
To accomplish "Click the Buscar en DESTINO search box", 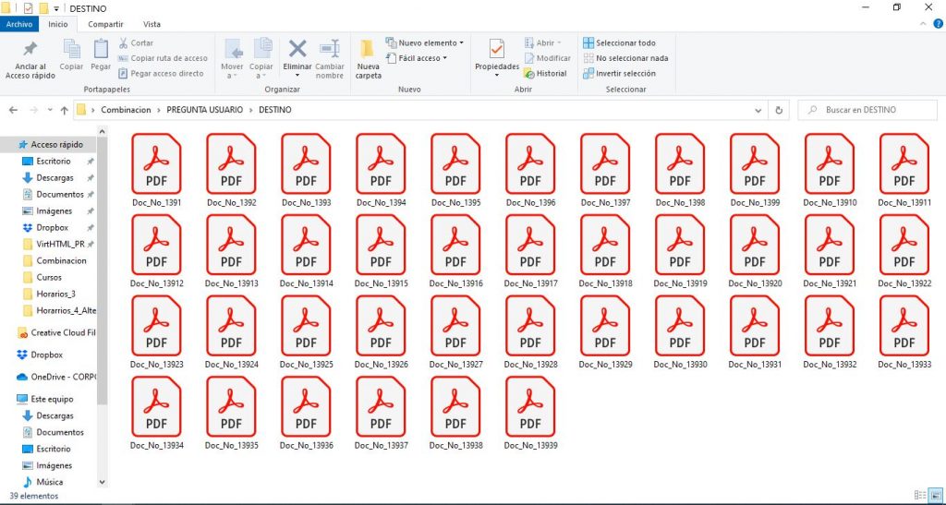I will click(867, 110).
